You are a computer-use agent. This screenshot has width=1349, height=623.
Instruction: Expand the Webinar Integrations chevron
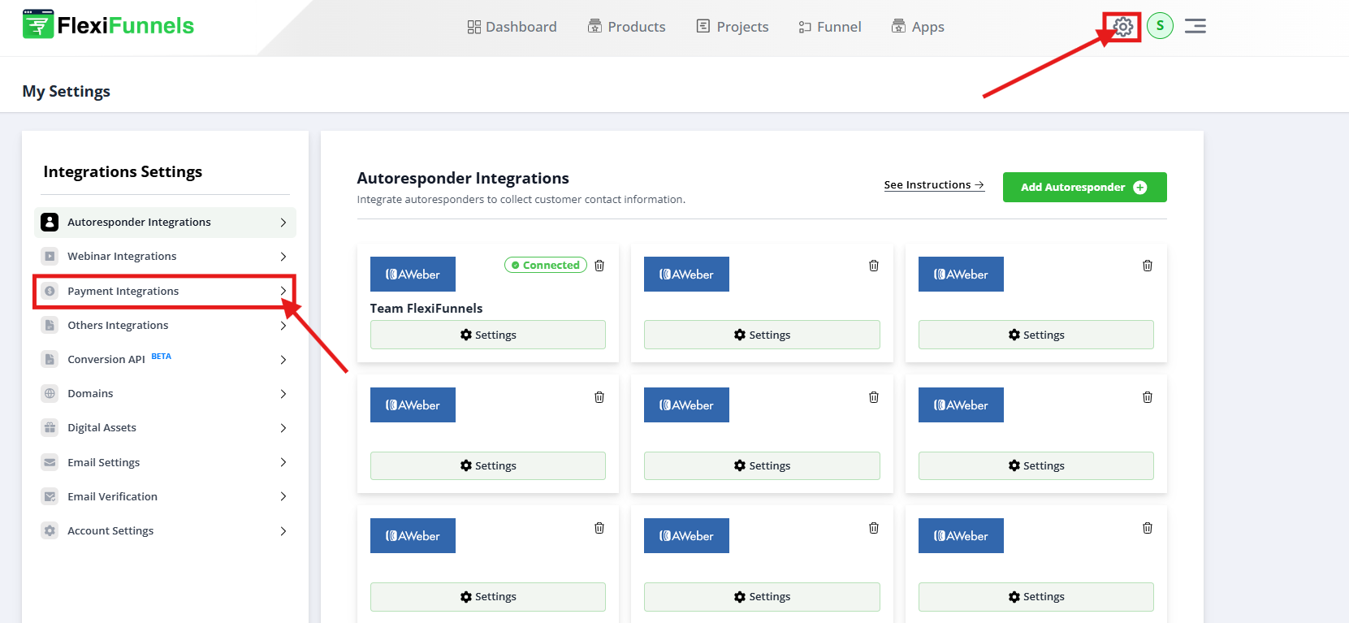pyautogui.click(x=283, y=256)
